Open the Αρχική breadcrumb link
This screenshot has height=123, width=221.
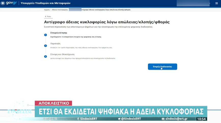(x=47, y=10)
